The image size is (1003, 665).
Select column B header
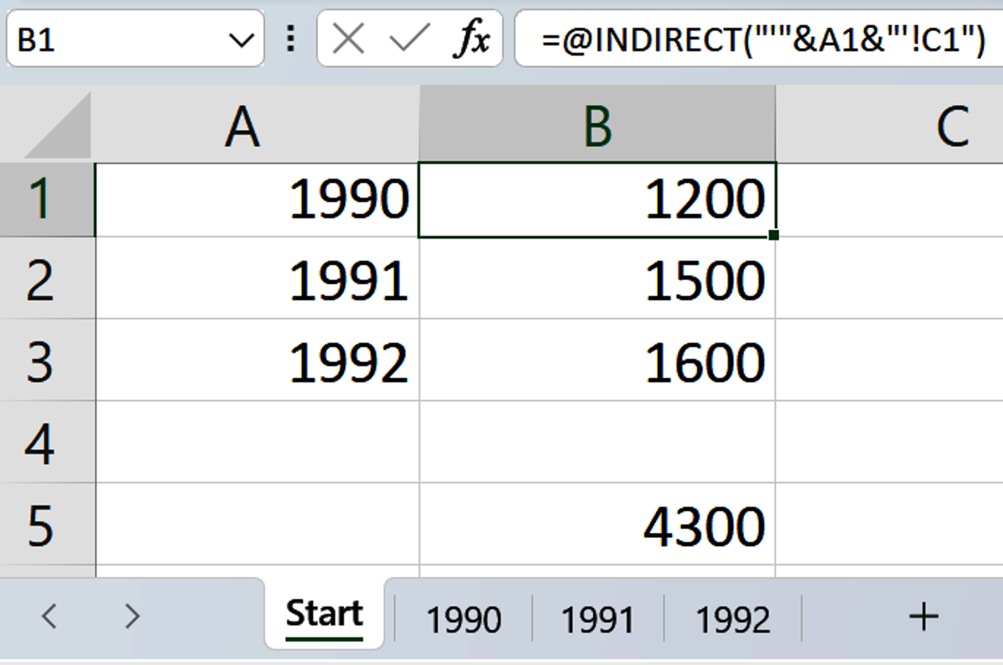tap(597, 125)
